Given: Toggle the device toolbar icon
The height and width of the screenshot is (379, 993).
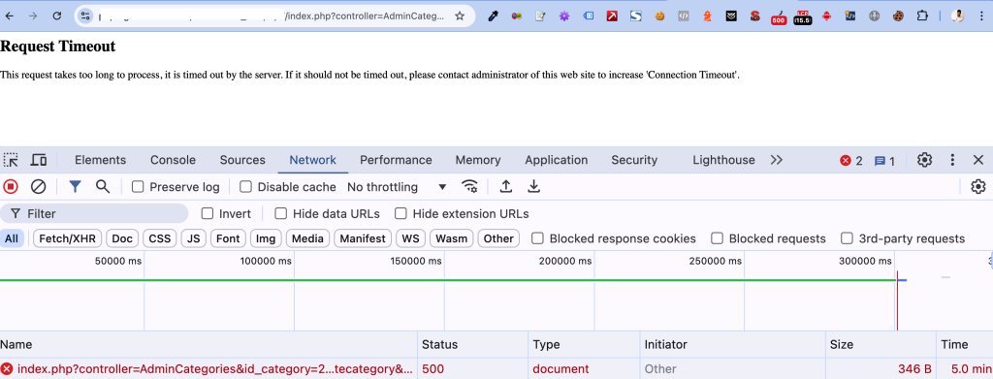Looking at the screenshot, I should tap(39, 160).
